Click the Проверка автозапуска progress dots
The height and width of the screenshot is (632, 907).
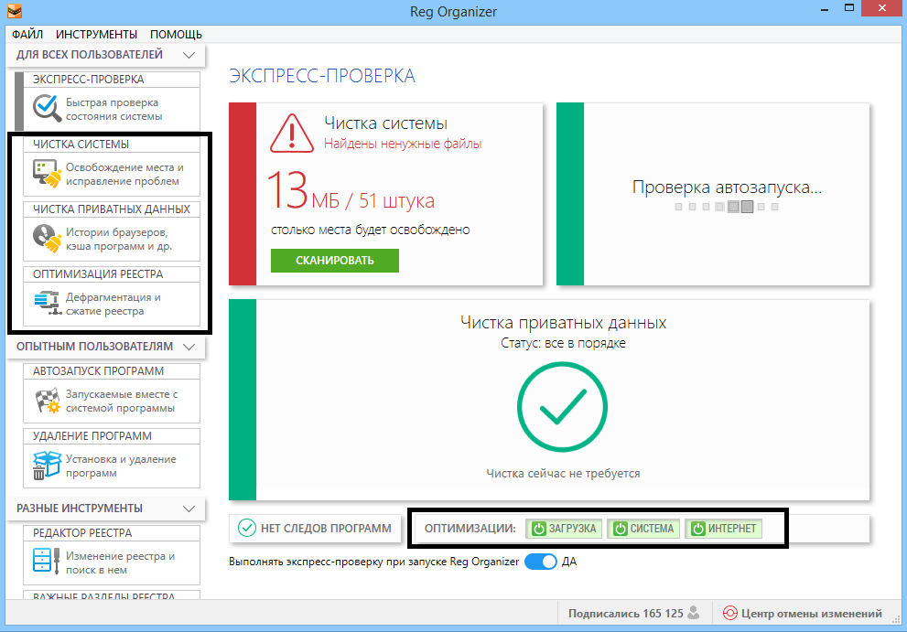click(x=727, y=207)
